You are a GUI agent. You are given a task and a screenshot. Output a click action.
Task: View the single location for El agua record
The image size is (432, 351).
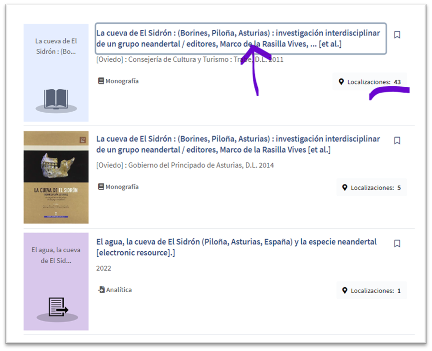pyautogui.click(x=372, y=291)
